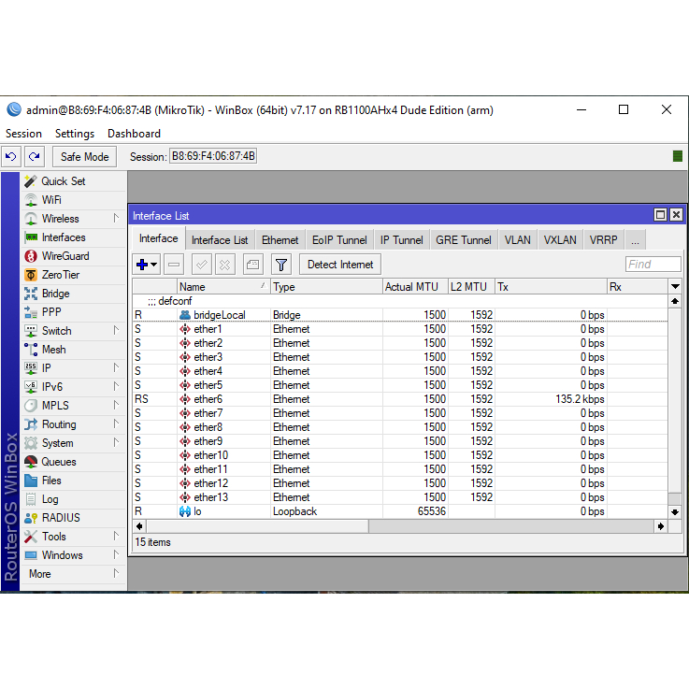Open WireGuard from the sidebar

coord(65,256)
